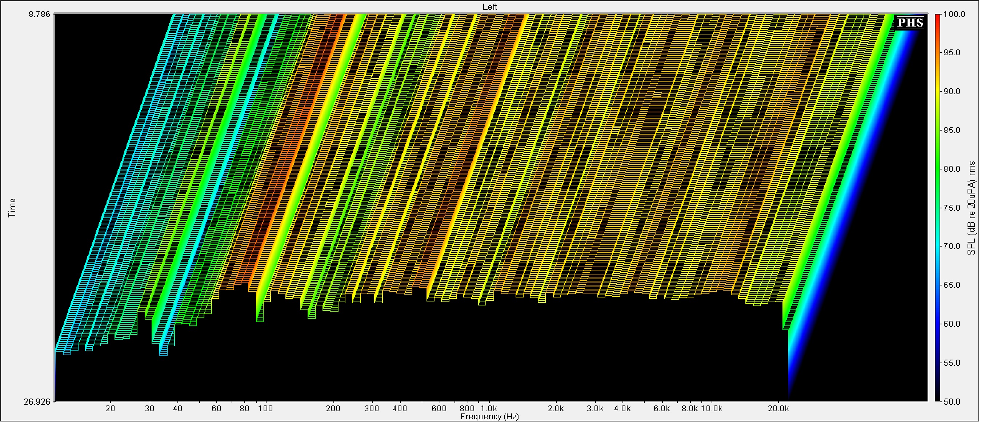Screen dimensions: 989x432
Task: Click the 600 Hz frequency tick label
Action: (439, 409)
